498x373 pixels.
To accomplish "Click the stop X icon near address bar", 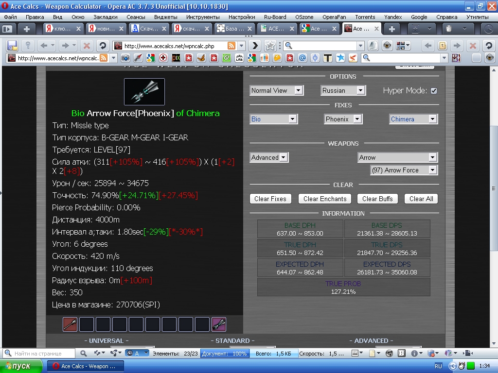I will click(87, 46).
